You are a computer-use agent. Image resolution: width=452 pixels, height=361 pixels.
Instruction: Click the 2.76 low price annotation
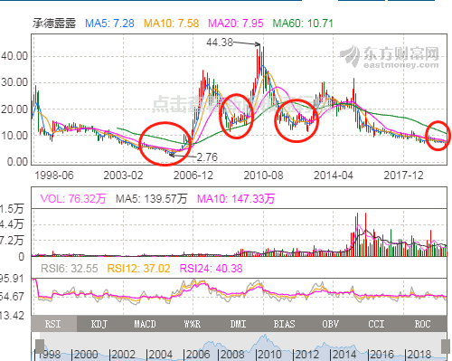pos(207,157)
